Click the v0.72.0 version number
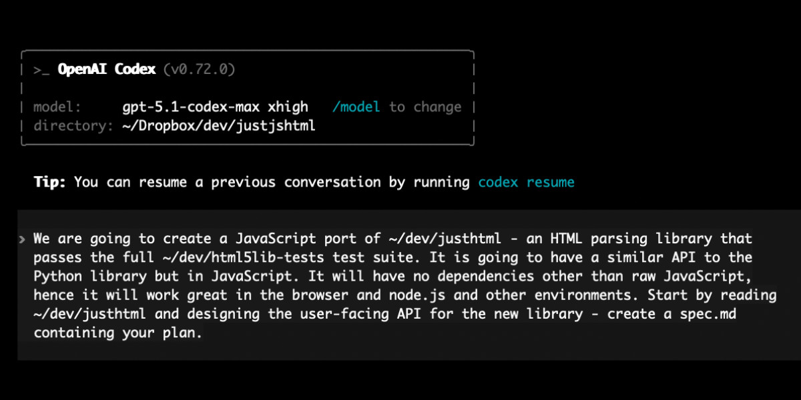 [x=199, y=69]
